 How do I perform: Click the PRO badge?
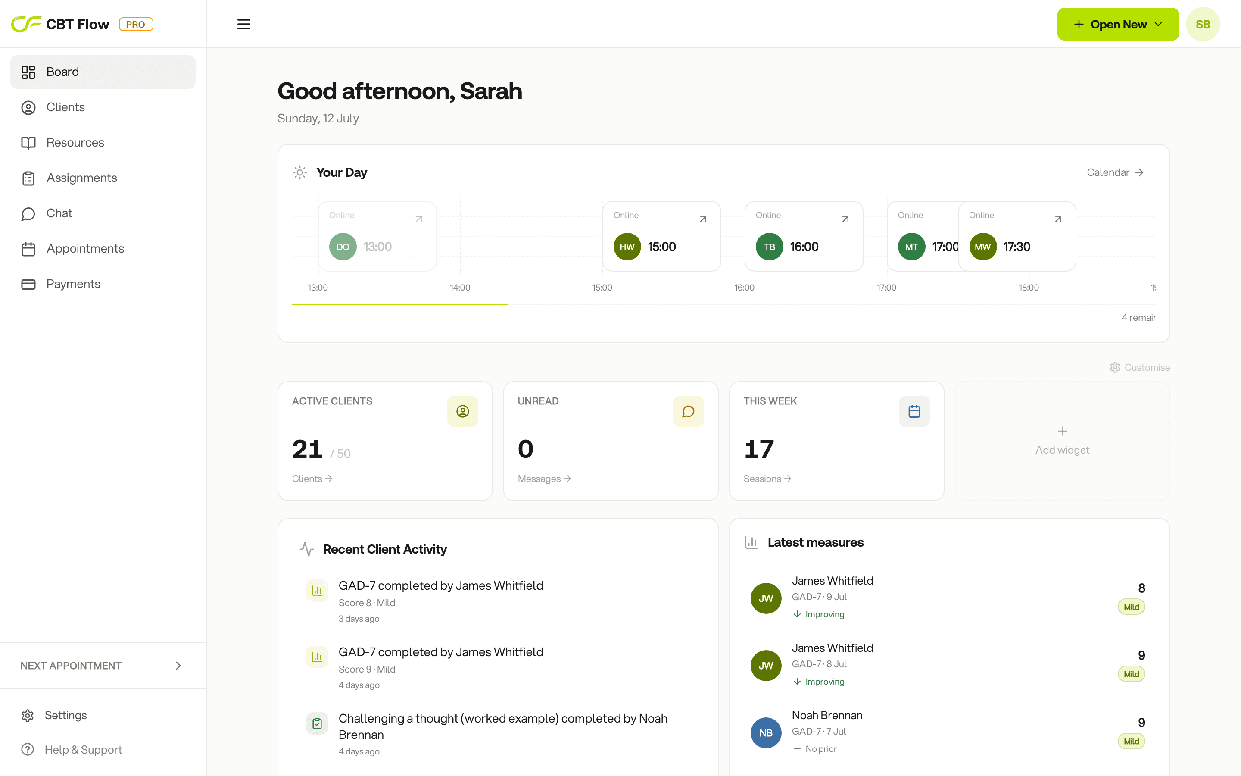click(x=136, y=24)
